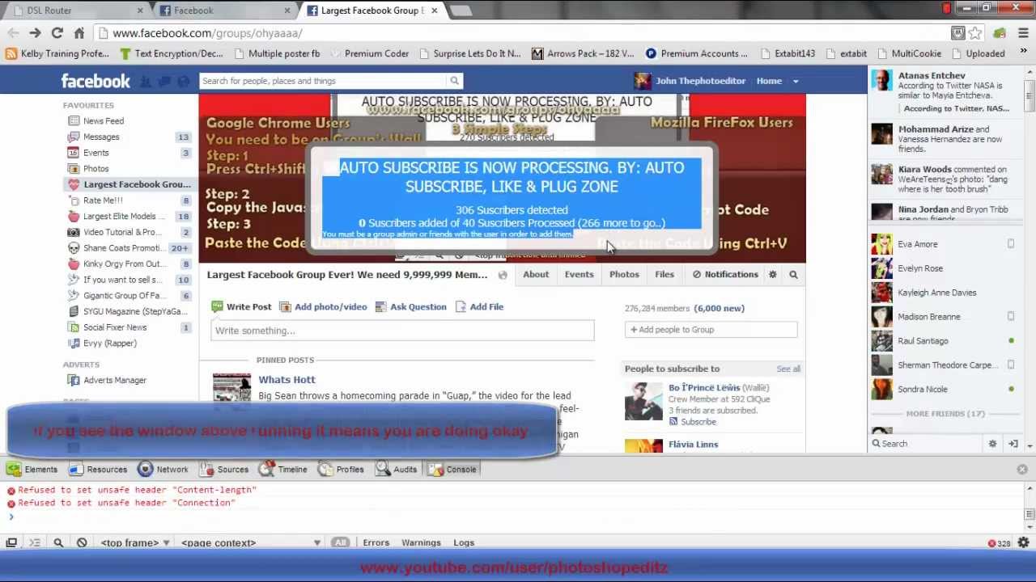This screenshot has height=582, width=1036.
Task: Filter console by Warnings
Action: [421, 542]
